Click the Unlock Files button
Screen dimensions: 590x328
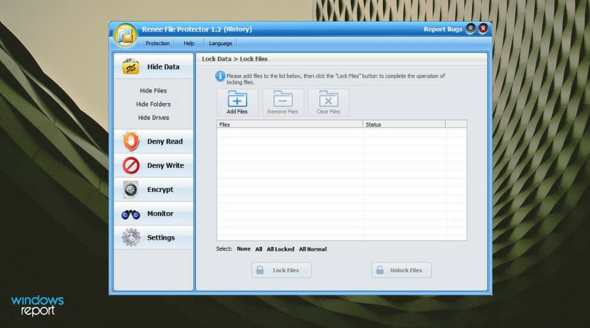tap(401, 270)
